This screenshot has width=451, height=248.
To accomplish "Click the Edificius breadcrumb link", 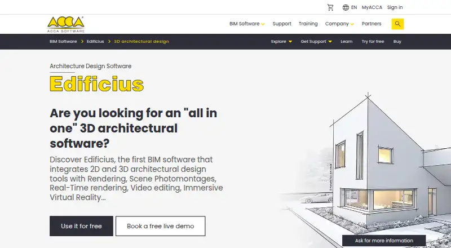I will coord(95,42).
